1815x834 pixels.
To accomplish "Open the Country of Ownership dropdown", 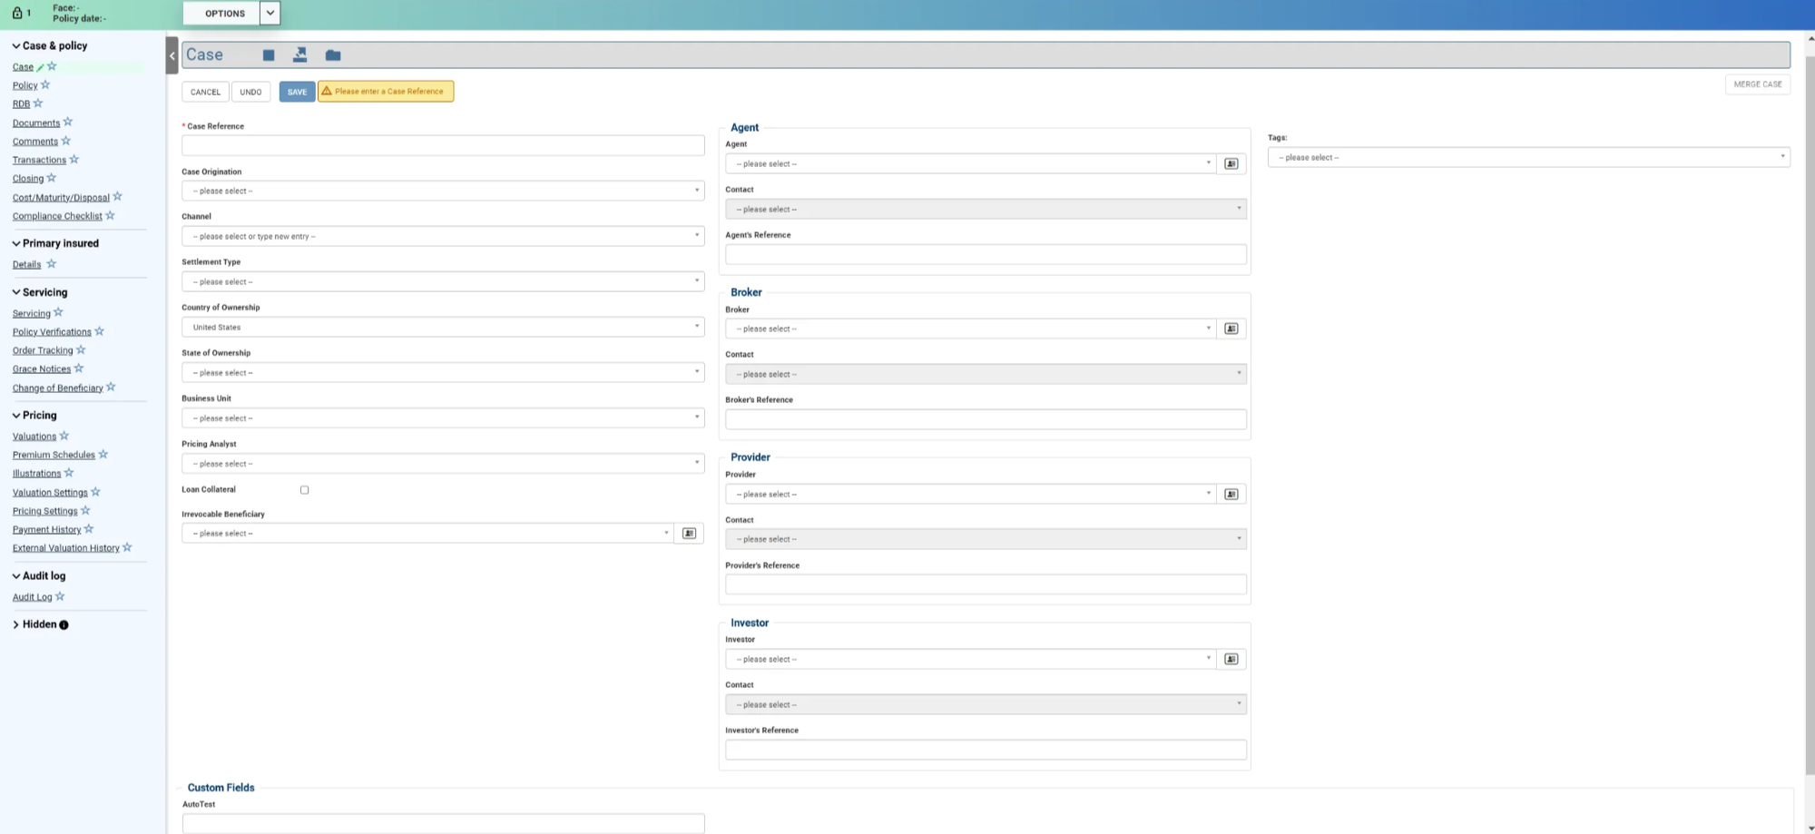I will click(x=443, y=328).
